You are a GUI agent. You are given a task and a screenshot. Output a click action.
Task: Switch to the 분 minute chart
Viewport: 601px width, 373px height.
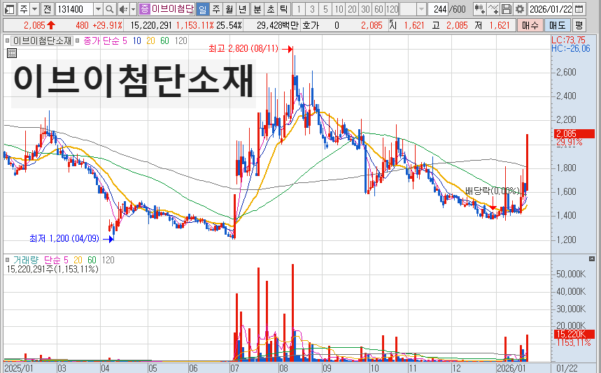[257, 9]
